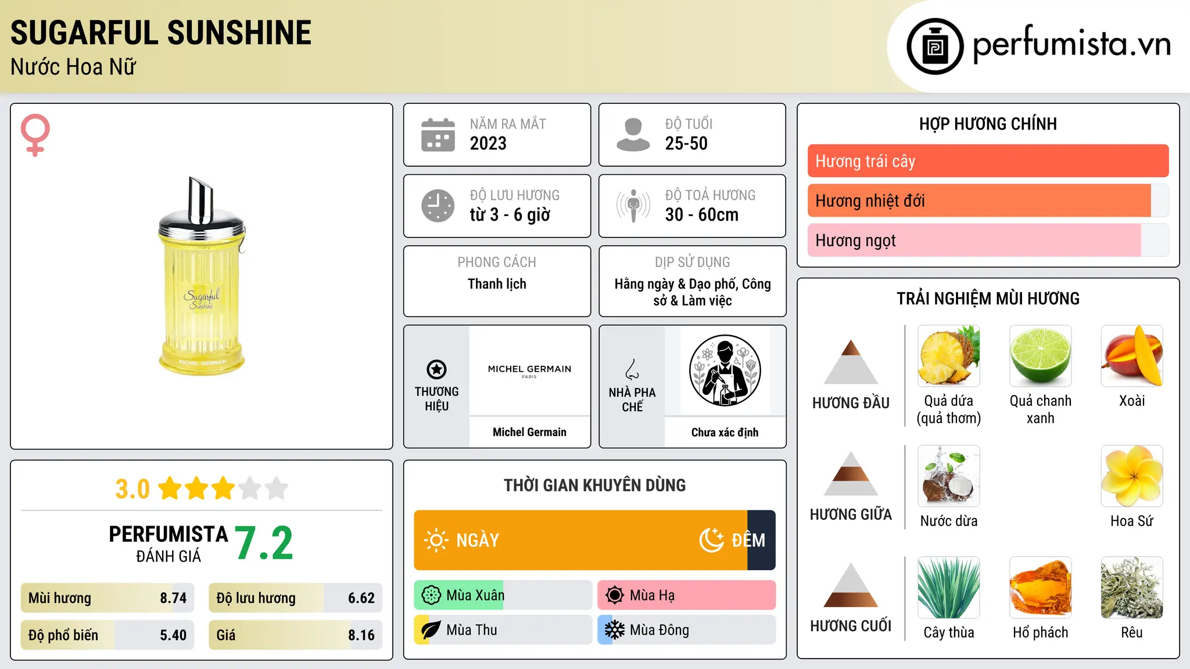Click the Hổ phách note label
The image size is (1190, 669).
pyautogui.click(x=1041, y=632)
